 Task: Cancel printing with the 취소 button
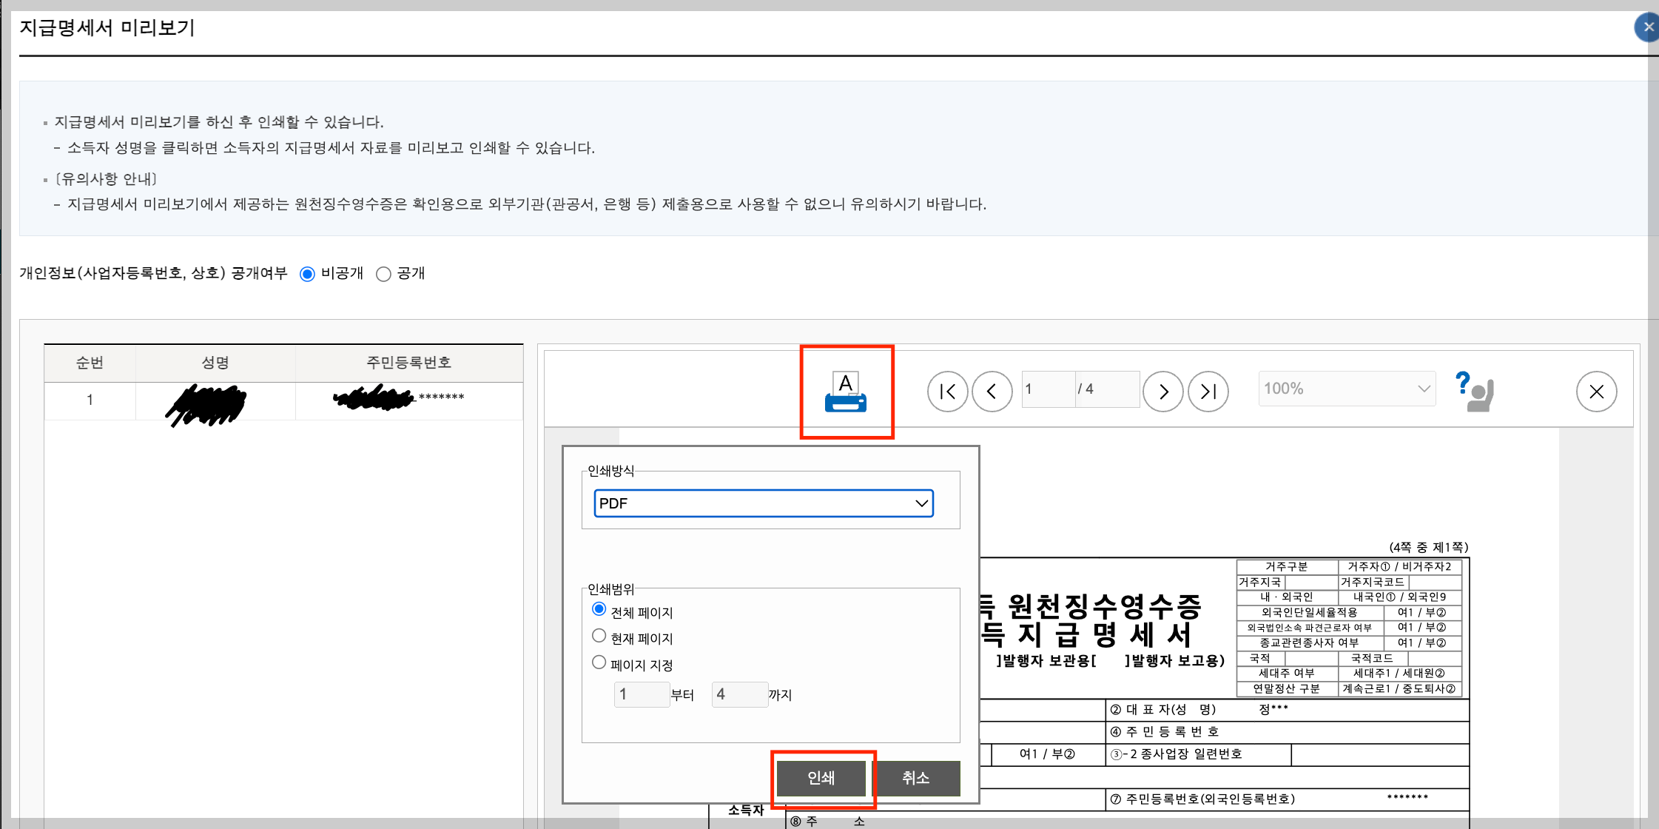tap(917, 778)
